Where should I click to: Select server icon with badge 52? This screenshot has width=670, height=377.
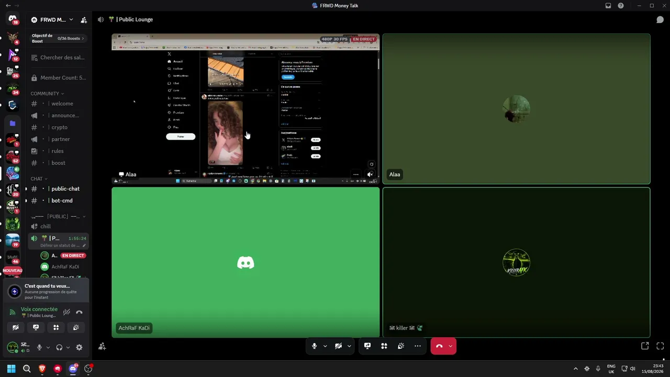13,157
